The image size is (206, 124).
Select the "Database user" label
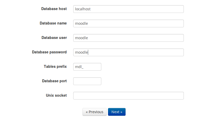click(54, 38)
